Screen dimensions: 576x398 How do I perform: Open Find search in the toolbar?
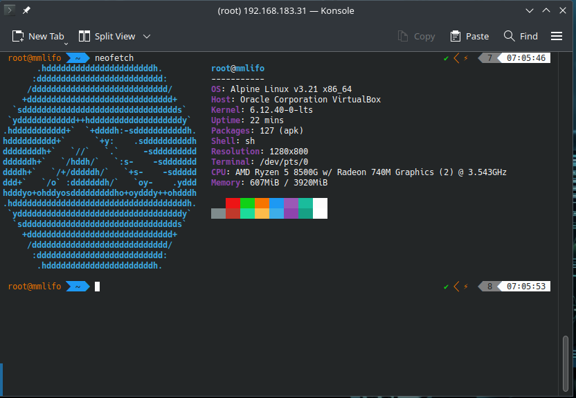tap(521, 36)
